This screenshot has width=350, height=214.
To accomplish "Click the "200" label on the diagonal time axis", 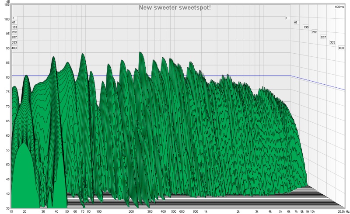I will (315, 32).
